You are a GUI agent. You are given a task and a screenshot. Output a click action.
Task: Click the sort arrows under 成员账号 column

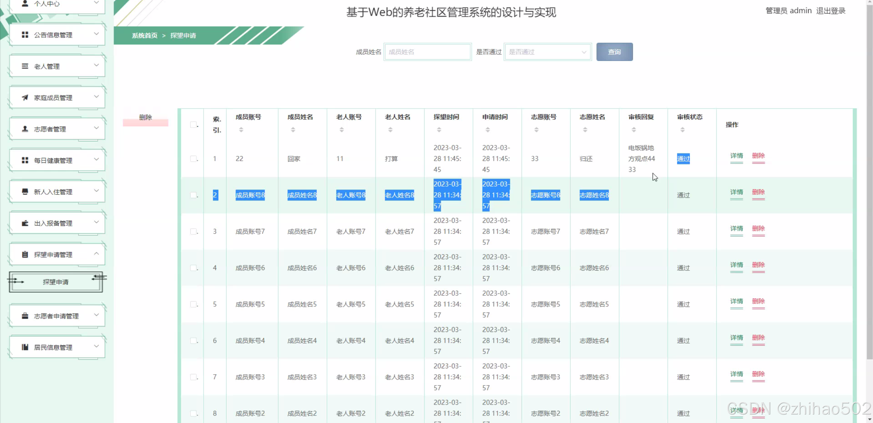coord(241,130)
